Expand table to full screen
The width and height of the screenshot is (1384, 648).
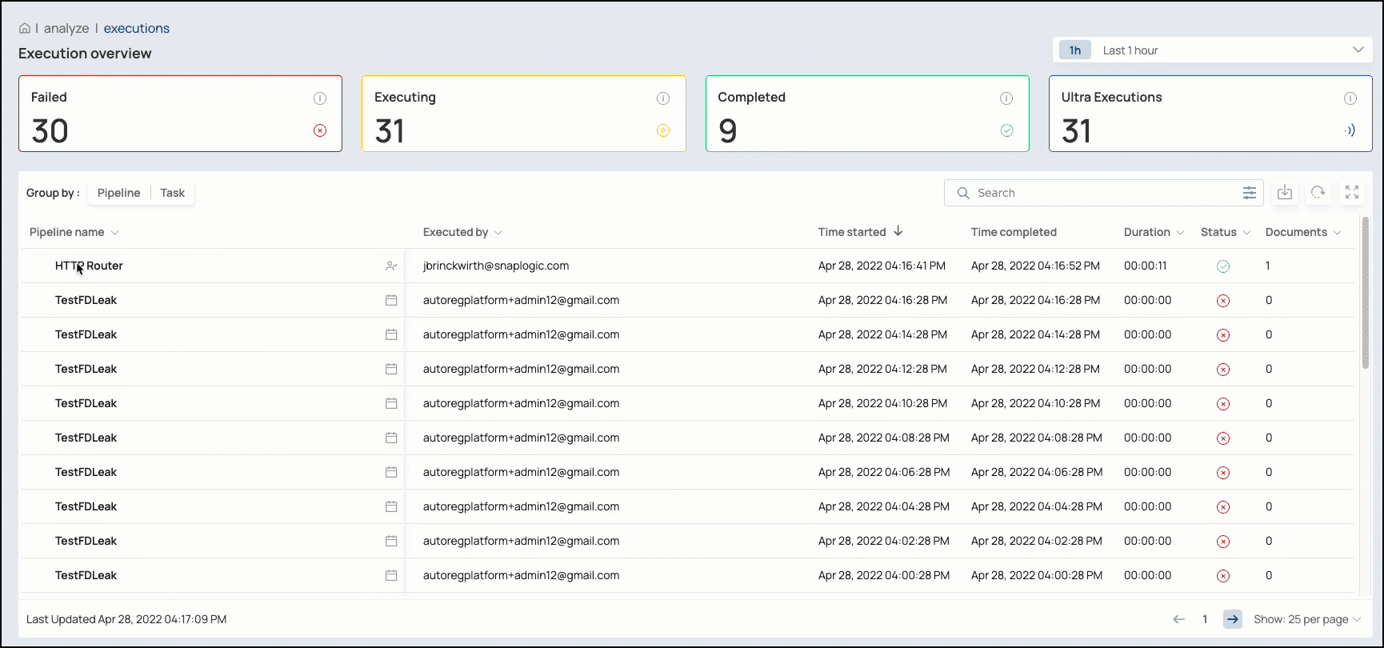pyautogui.click(x=1352, y=193)
